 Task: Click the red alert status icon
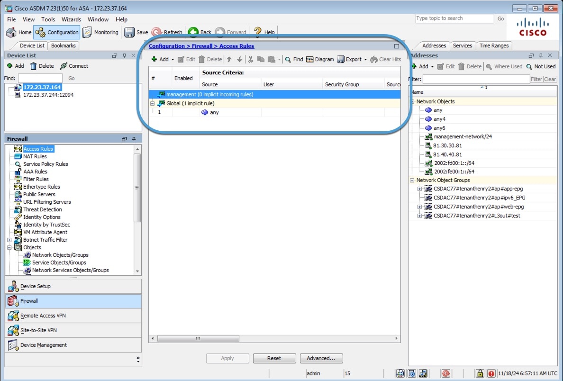(491, 373)
